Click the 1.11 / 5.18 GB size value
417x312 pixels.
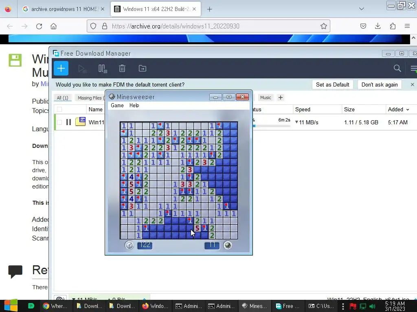(361, 122)
